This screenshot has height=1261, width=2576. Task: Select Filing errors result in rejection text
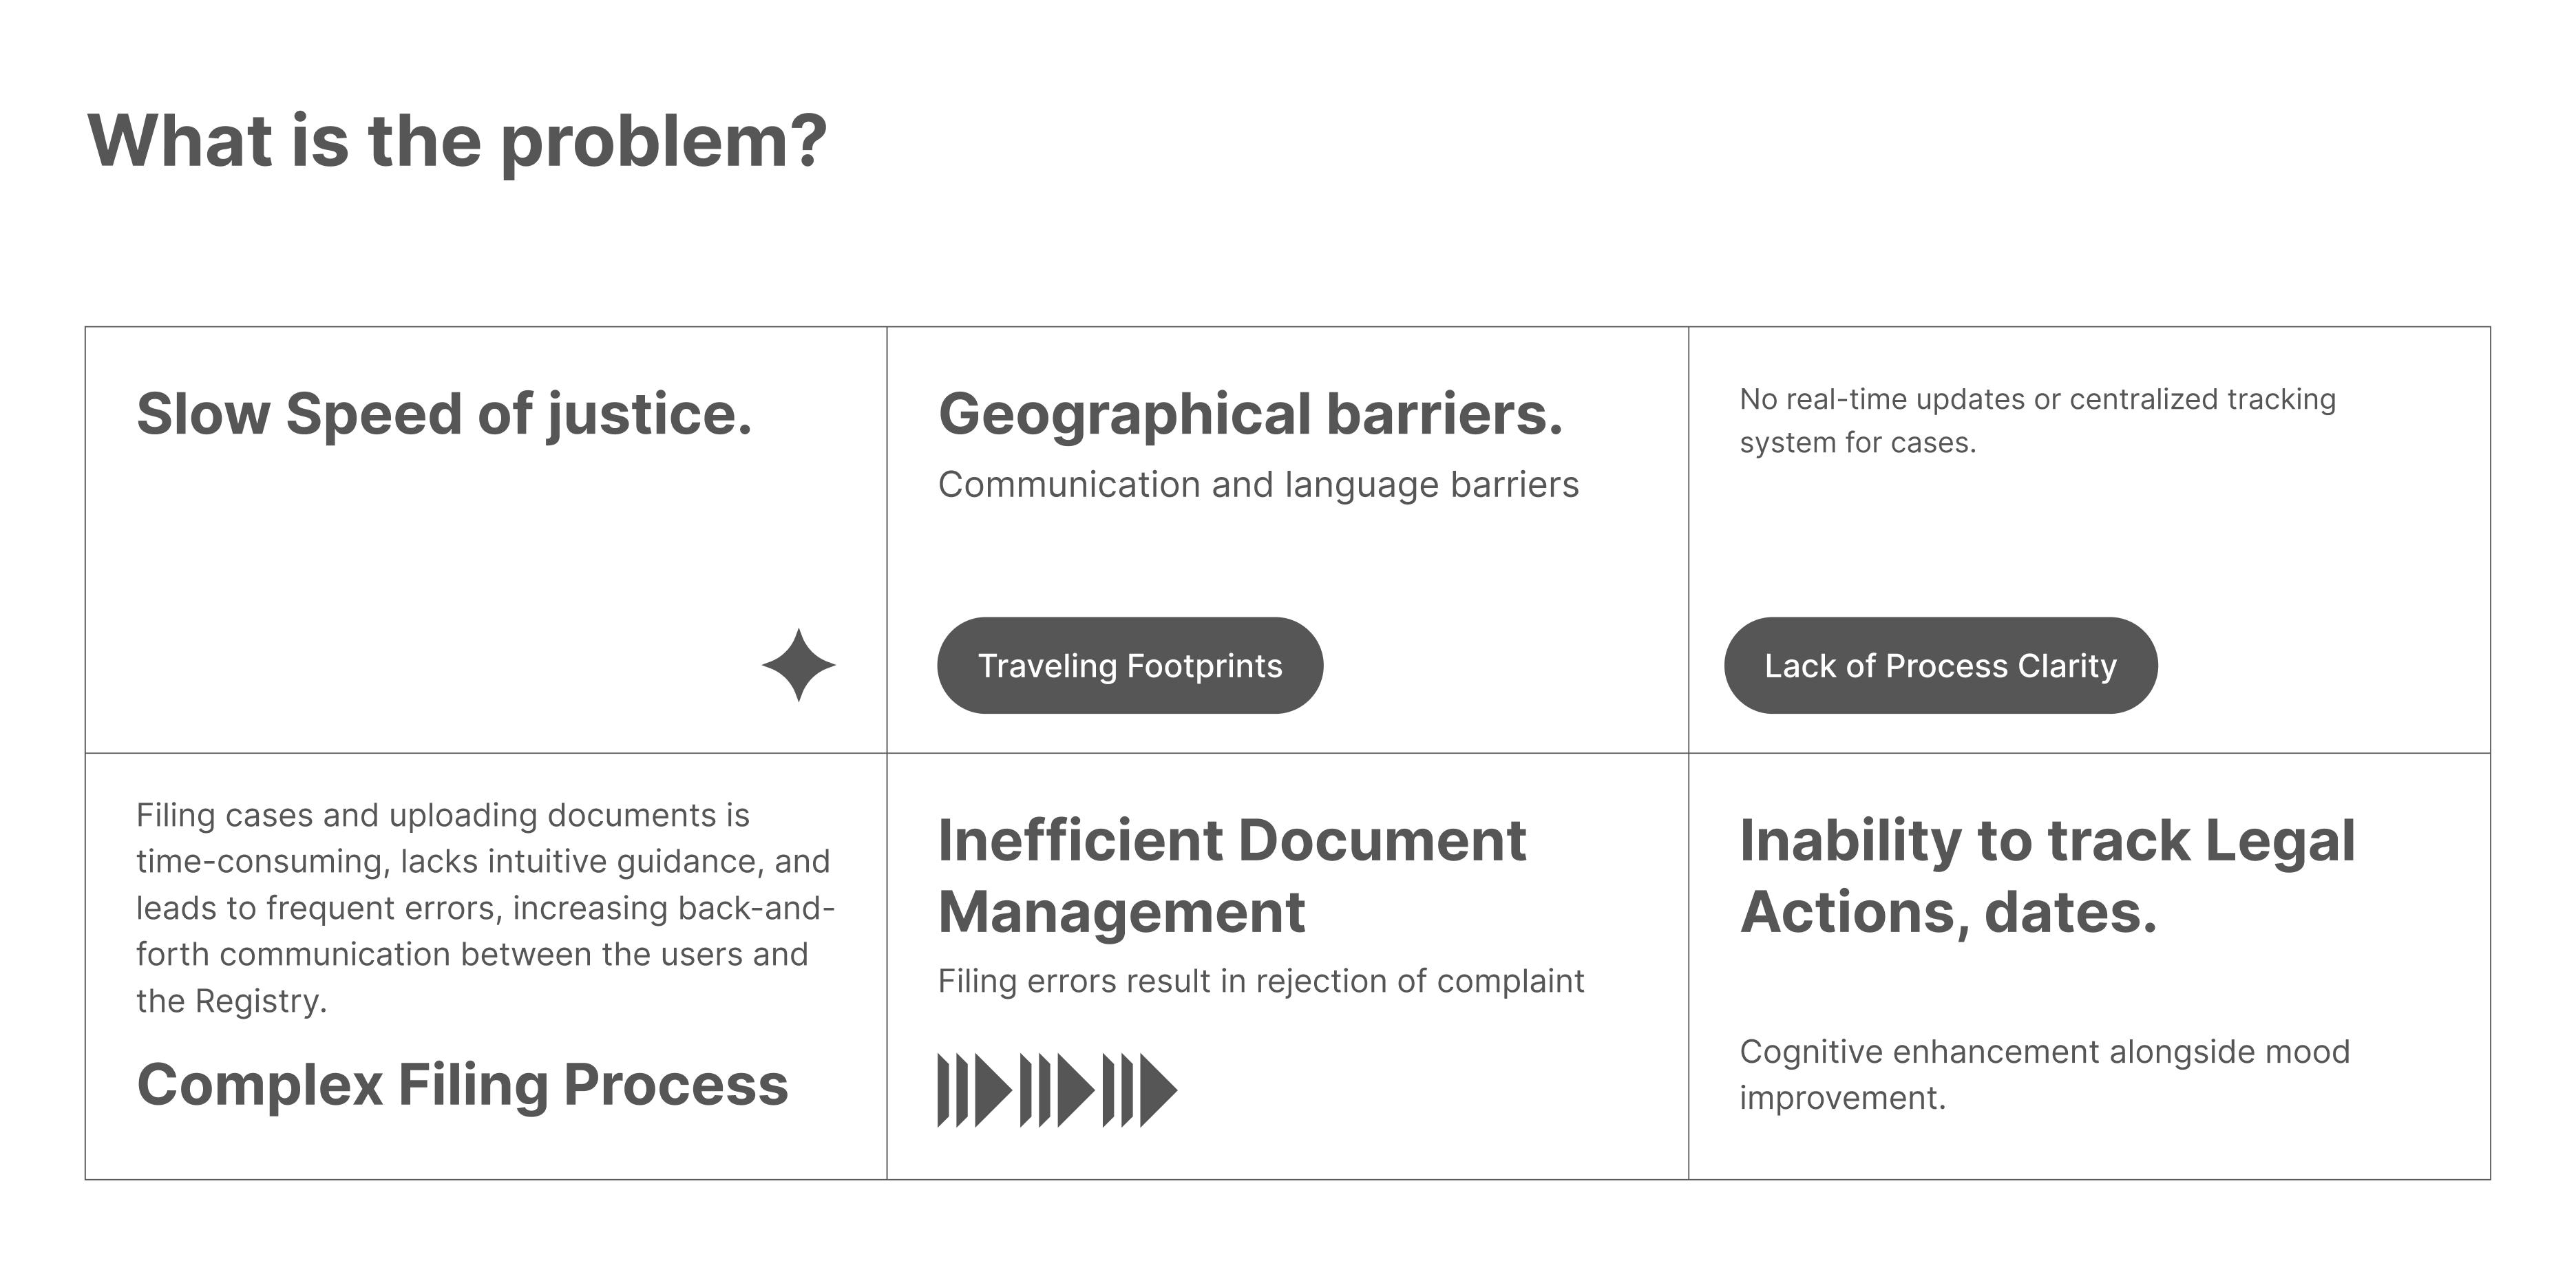[x=1260, y=981]
